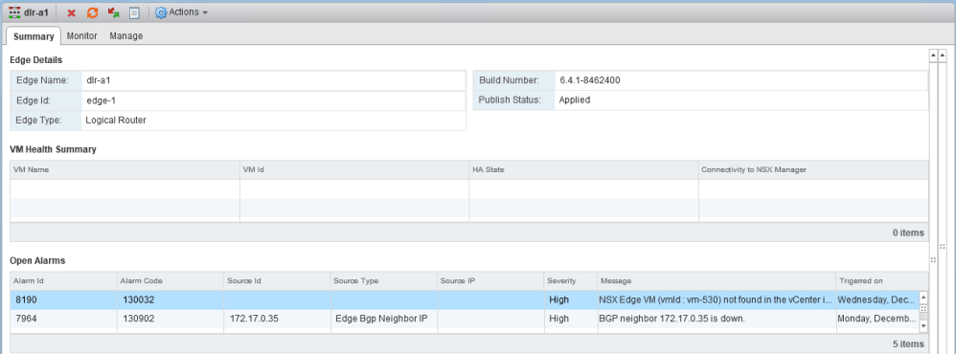Click the outermost page scroll up arrow
Image resolution: width=956 pixels, height=354 pixels.
click(944, 55)
